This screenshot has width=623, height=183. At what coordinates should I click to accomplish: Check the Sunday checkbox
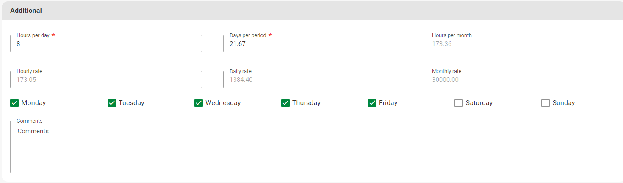(545, 103)
